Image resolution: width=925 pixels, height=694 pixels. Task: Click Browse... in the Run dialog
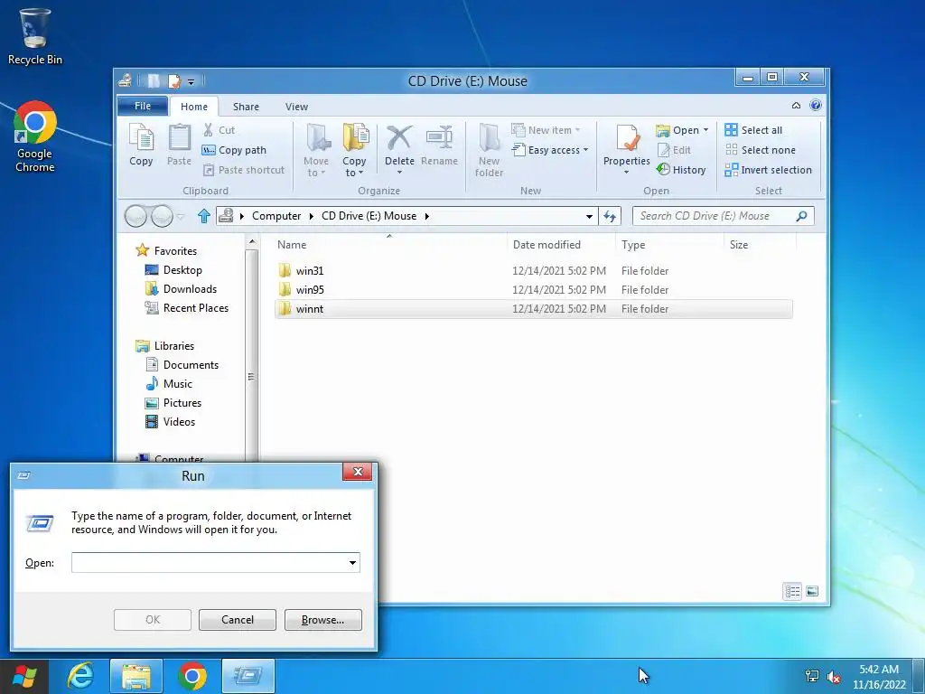point(322,620)
